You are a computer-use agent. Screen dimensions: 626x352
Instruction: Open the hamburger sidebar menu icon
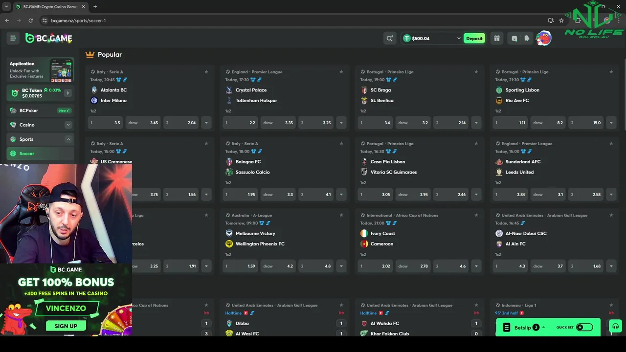pyautogui.click(x=13, y=38)
